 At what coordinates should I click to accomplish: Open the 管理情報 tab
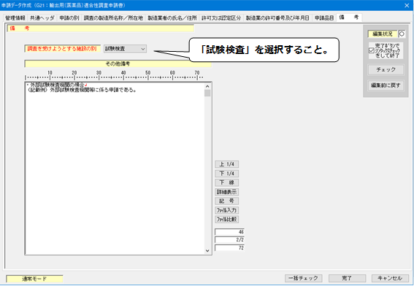15,18
